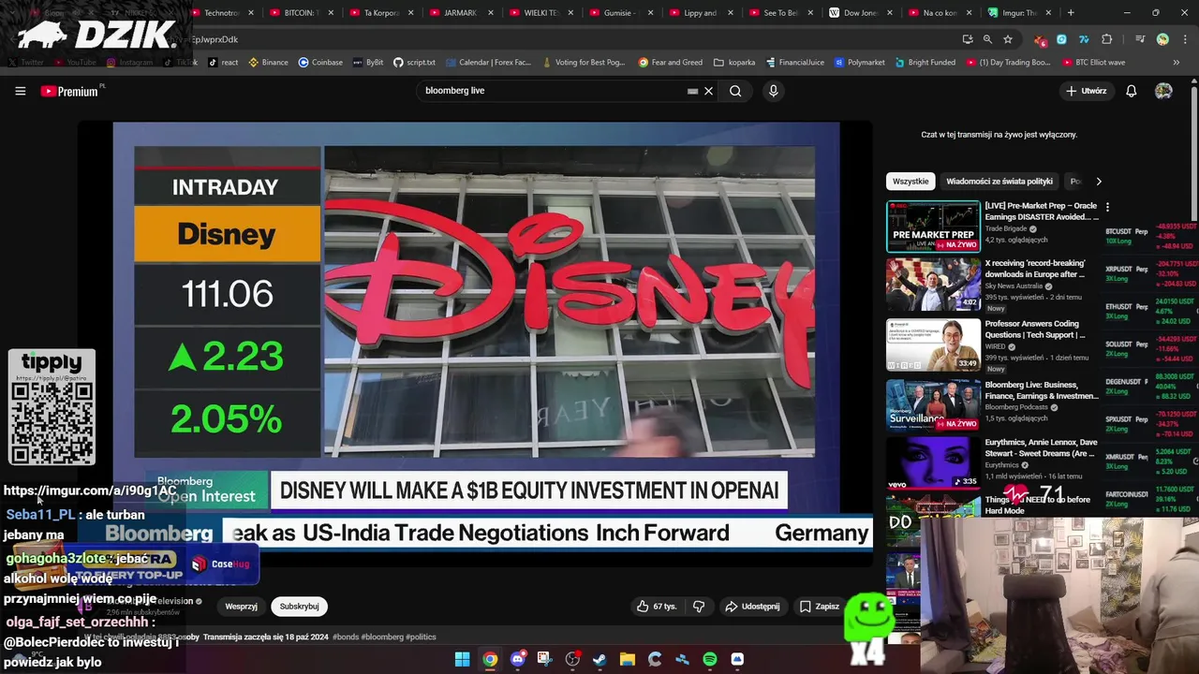
Task: Open the Polymarket bookmark
Action: pos(858,63)
